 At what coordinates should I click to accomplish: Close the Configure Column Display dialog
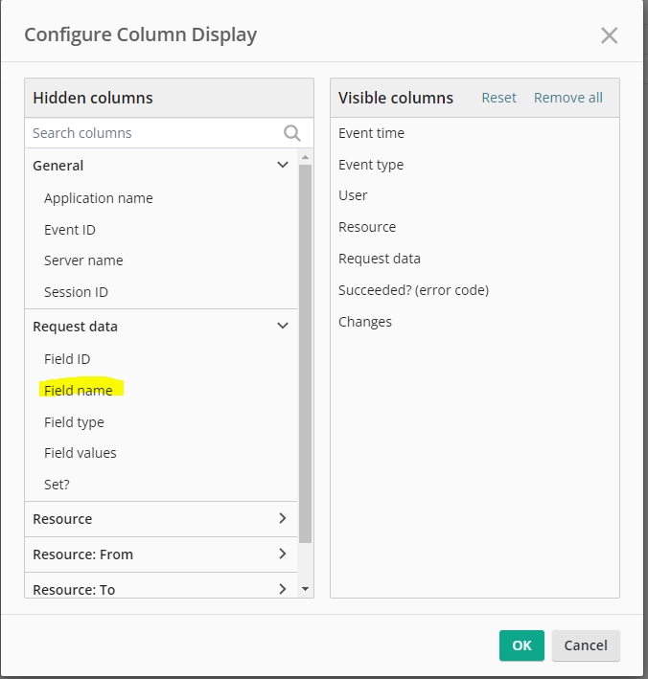[609, 35]
